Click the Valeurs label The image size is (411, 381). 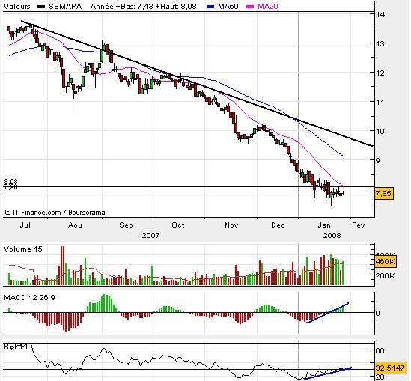pos(17,6)
